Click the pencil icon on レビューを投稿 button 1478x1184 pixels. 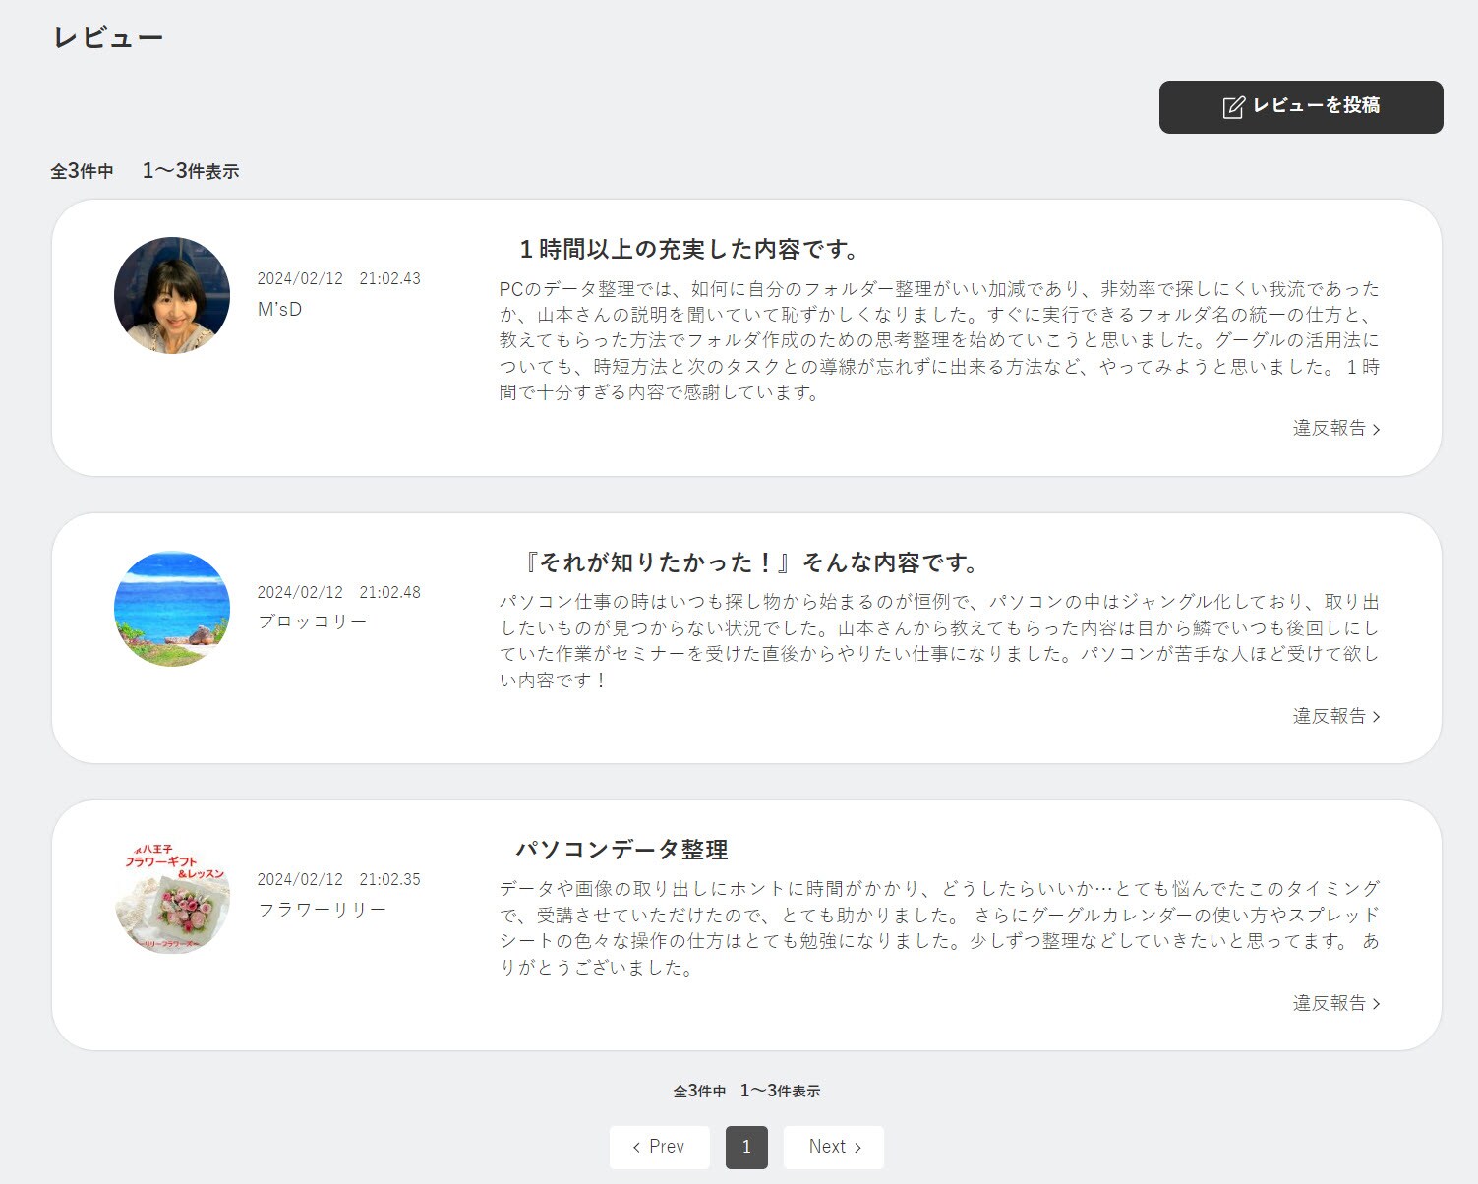1233,107
